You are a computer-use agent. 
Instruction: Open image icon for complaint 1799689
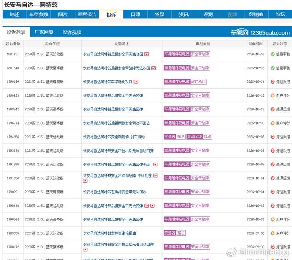[136, 82]
